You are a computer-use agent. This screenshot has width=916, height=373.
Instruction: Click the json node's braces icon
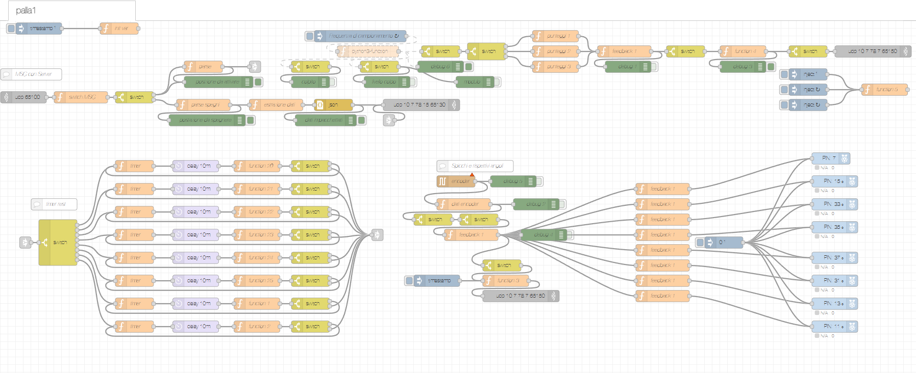320,105
